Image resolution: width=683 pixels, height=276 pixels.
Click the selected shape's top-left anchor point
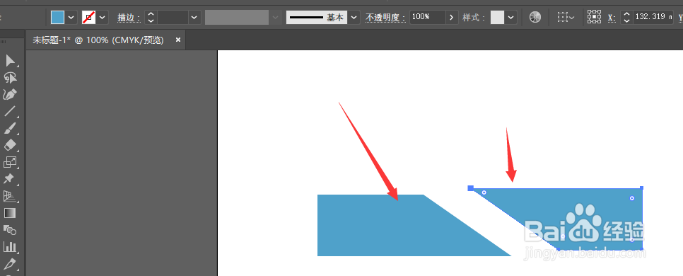pyautogui.click(x=470, y=188)
